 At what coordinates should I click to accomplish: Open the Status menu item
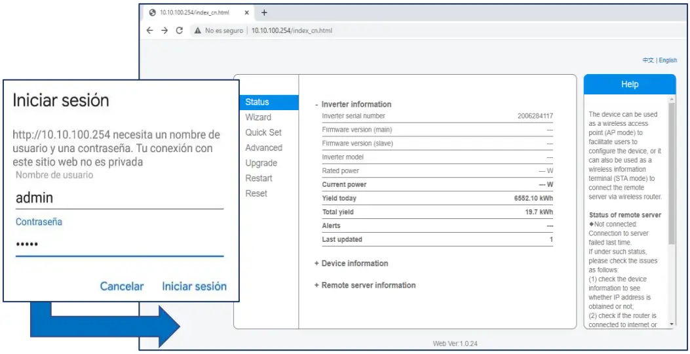click(269, 102)
